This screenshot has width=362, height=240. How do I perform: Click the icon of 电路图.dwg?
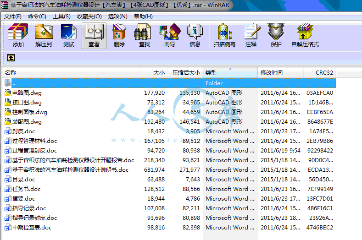click(8, 93)
